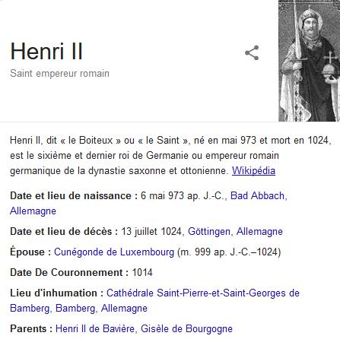Viewport: 340px width, 339px height.
Task: Click the Saint empereur romain subtitle
Action: pos(59,74)
